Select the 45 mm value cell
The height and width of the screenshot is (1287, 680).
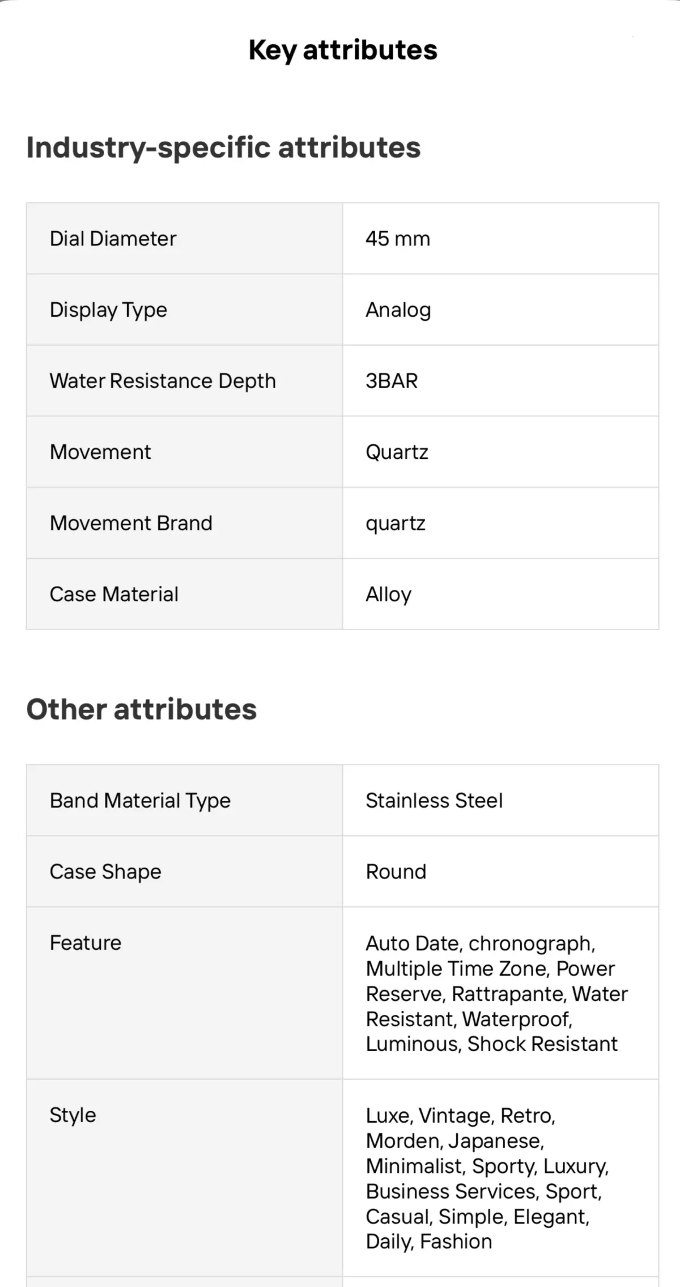coord(500,239)
